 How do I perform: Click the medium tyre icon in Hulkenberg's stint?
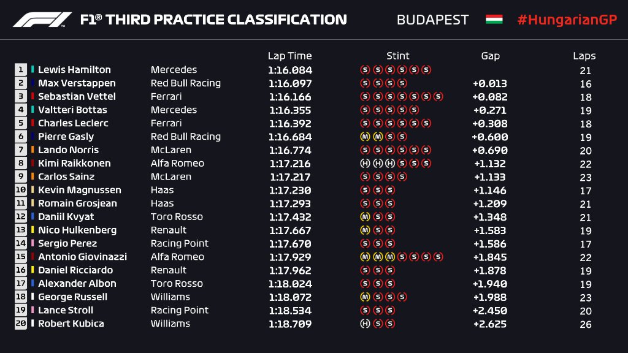(x=364, y=230)
